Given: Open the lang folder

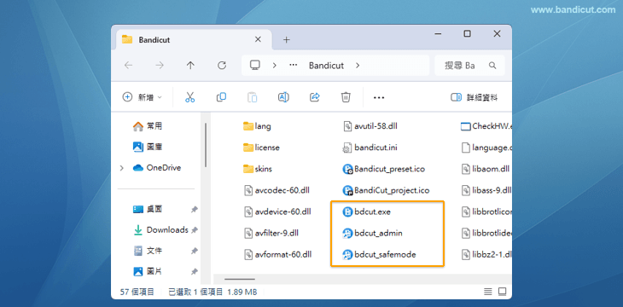Looking at the screenshot, I should (257, 126).
